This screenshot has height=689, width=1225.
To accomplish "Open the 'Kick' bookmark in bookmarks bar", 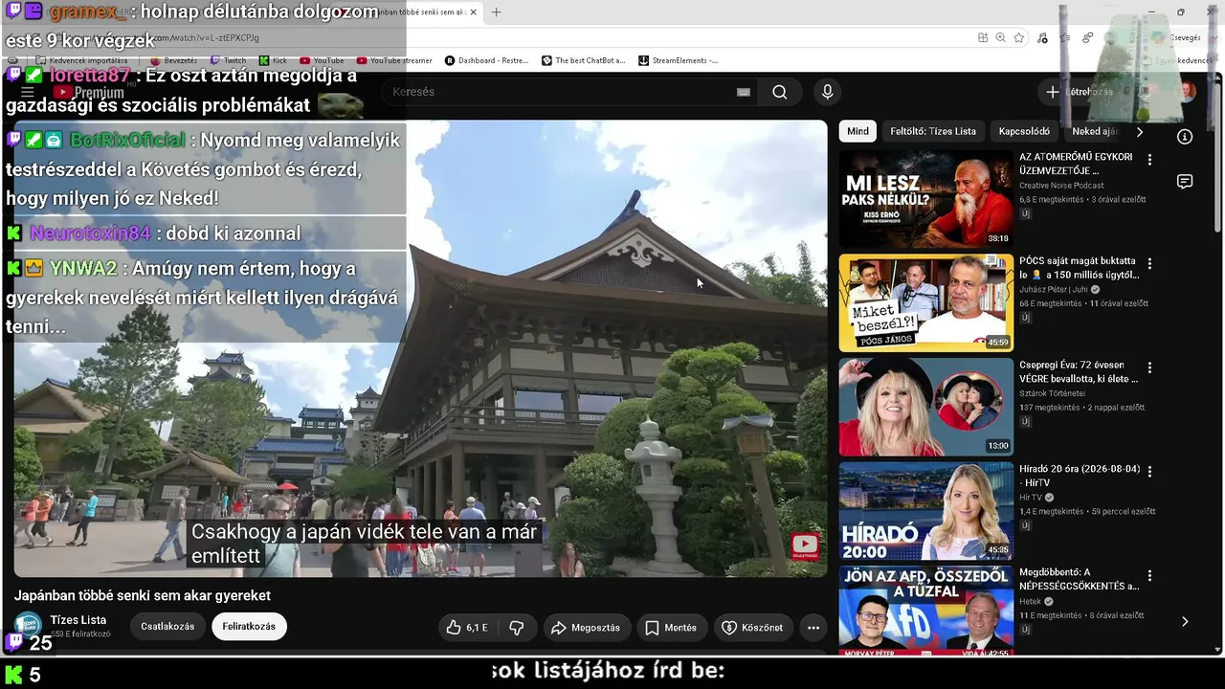I will [x=273, y=60].
